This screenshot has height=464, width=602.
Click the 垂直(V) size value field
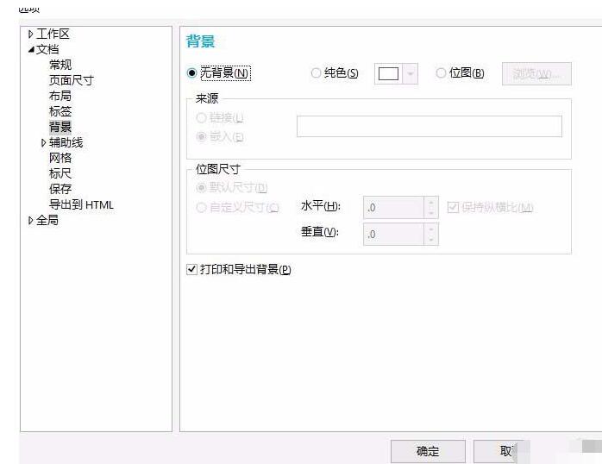[393, 234]
